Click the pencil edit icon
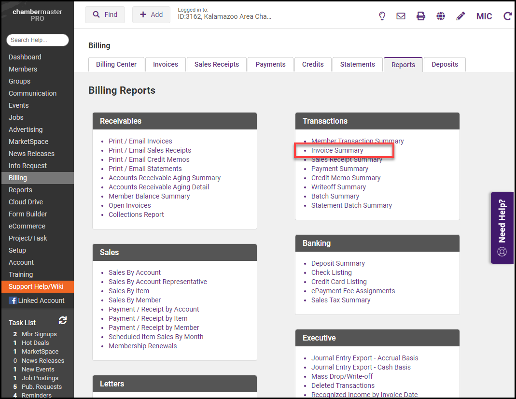The height and width of the screenshot is (399, 516). pos(460,16)
